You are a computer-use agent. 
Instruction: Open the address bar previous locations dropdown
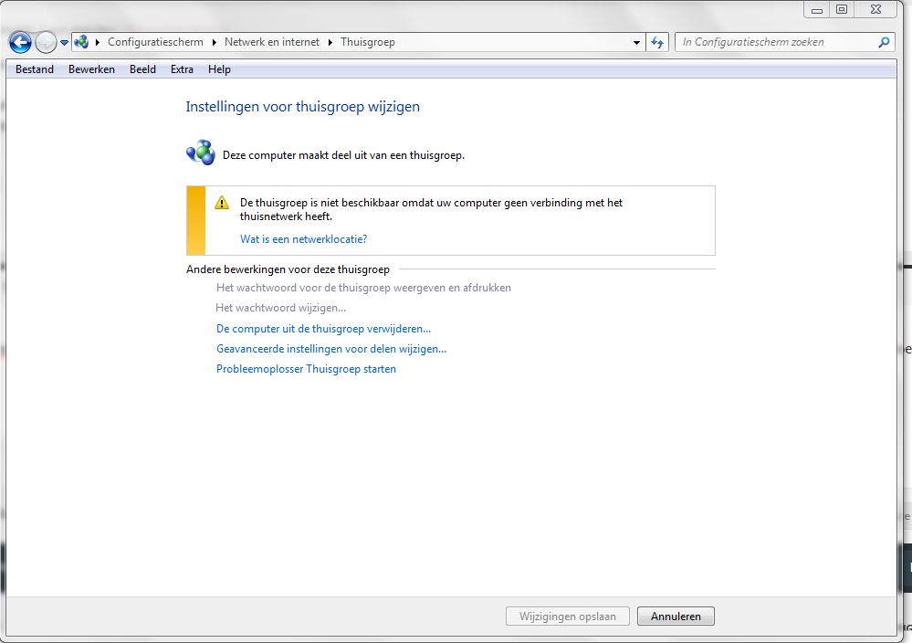pyautogui.click(x=636, y=43)
